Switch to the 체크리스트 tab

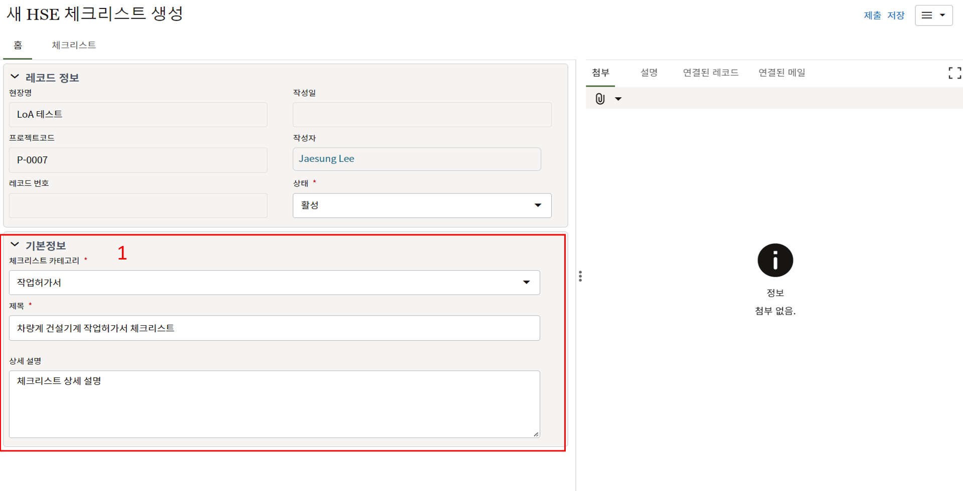pyautogui.click(x=74, y=45)
